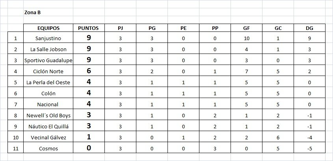Select the PP header cell
Viewport: 333px width, 161px height.
pos(215,28)
